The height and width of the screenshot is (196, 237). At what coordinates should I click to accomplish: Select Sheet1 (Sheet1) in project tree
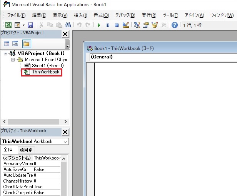coord(48,66)
